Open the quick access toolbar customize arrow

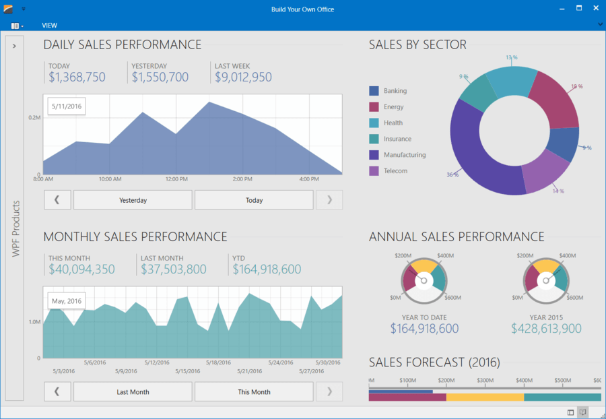coord(23,9)
